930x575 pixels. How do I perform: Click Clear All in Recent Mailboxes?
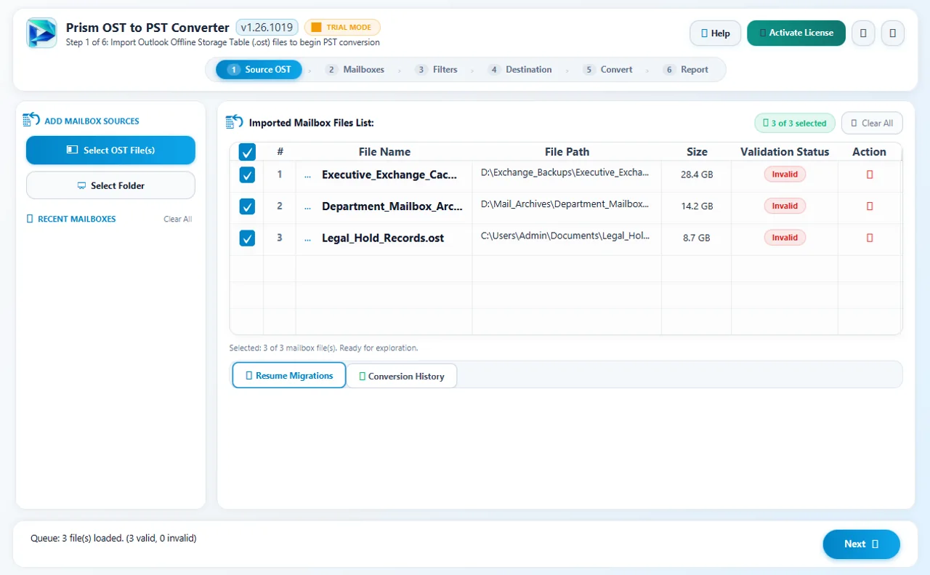coord(178,219)
